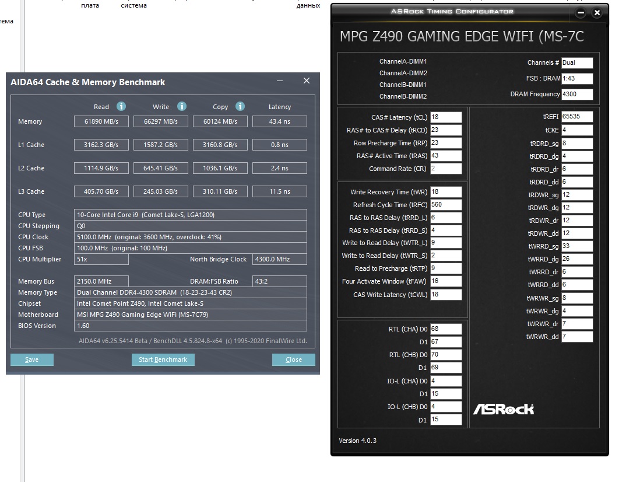
Task: Click the DRAM Frequency 4300 field
Action: 577,94
